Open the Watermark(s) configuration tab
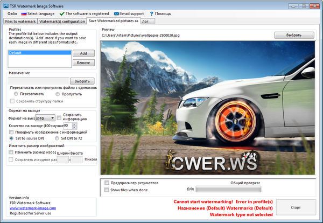The height and width of the screenshot is (223, 323). 62,21
